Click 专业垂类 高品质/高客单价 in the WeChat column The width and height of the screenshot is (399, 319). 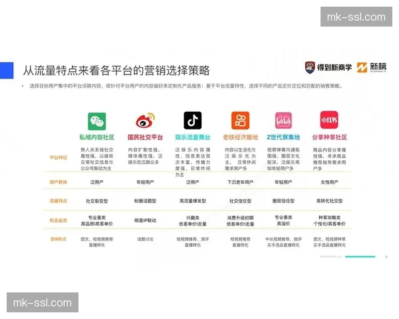pos(96,221)
